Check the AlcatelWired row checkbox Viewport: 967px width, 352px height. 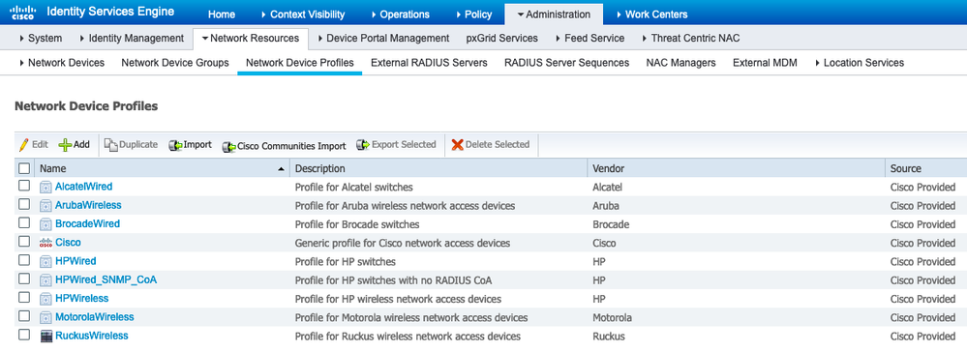click(x=24, y=186)
